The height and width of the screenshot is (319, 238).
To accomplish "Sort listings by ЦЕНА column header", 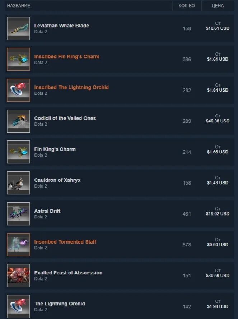I will (x=218, y=6).
